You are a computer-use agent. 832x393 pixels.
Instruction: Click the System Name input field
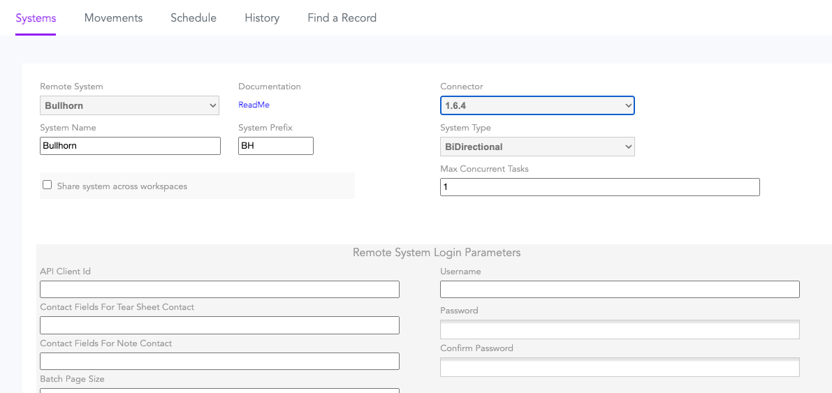pos(130,146)
